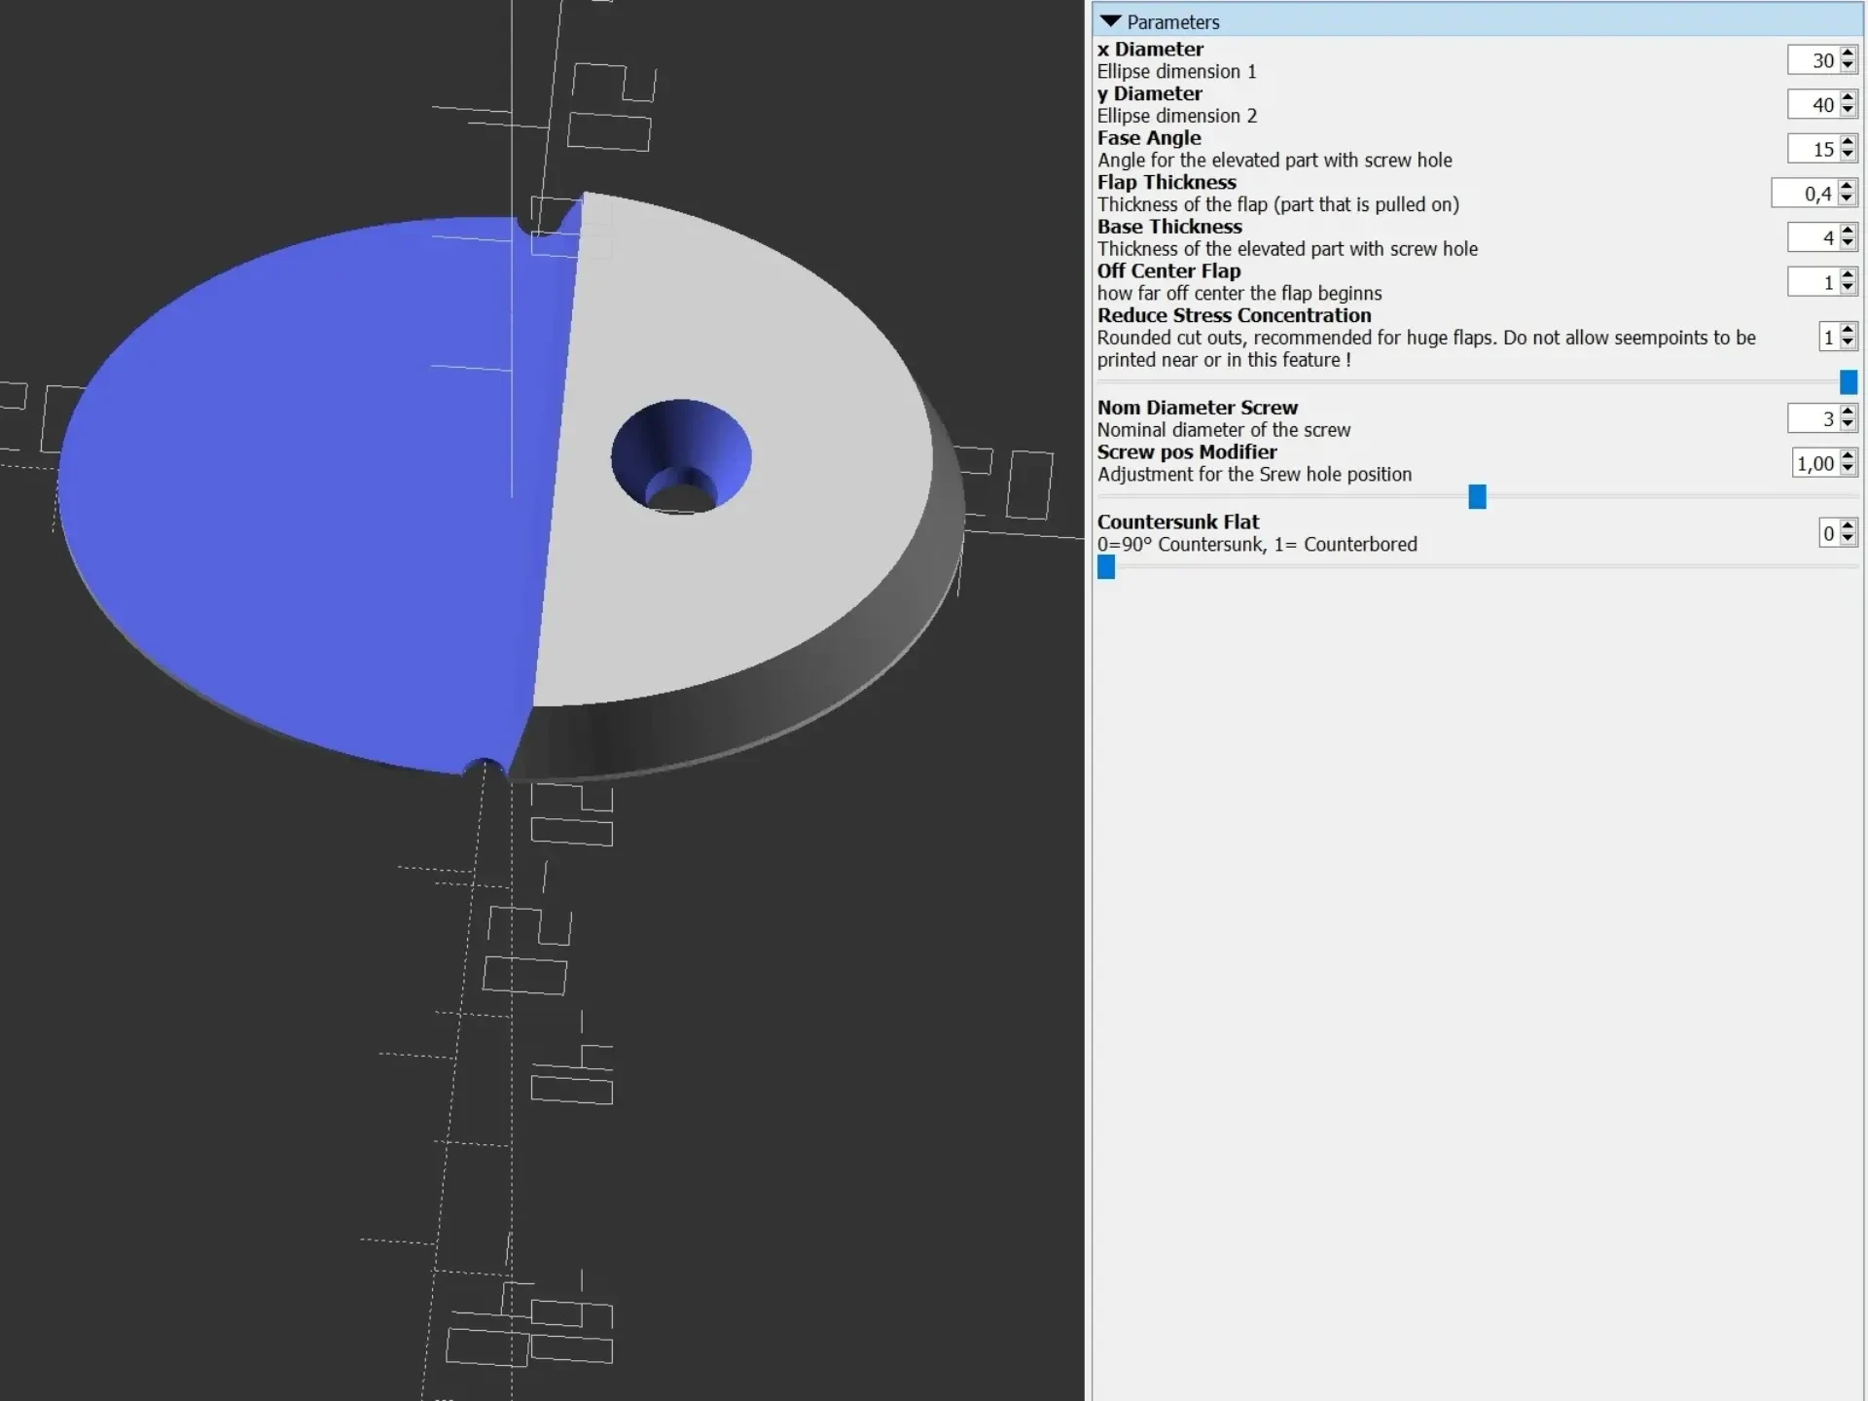Increase Fase Angle value up arrow
1868x1401 pixels.
pos(1848,142)
